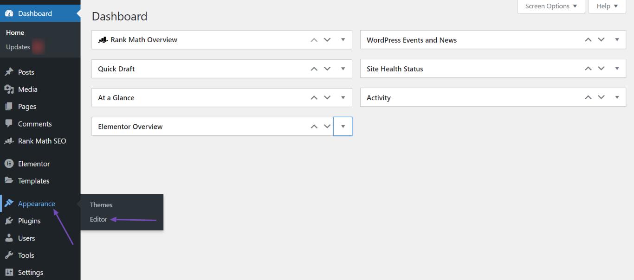Click the Settings sliders icon
Screen dimensions: 634x280
9,273
